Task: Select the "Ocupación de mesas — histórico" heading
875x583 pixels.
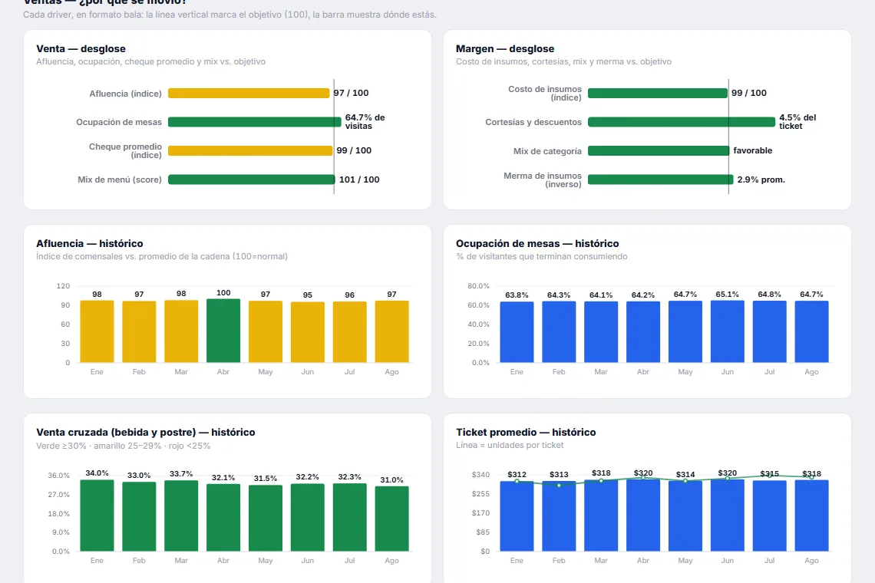Action: pyautogui.click(x=537, y=243)
